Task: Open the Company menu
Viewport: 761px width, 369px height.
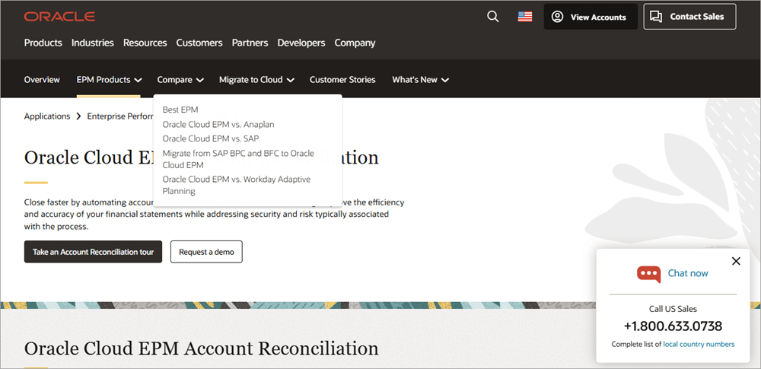Action: click(x=355, y=43)
